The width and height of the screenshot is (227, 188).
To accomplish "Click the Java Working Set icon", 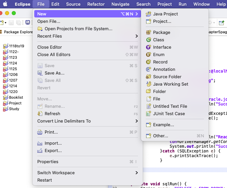I will pos(148,84).
